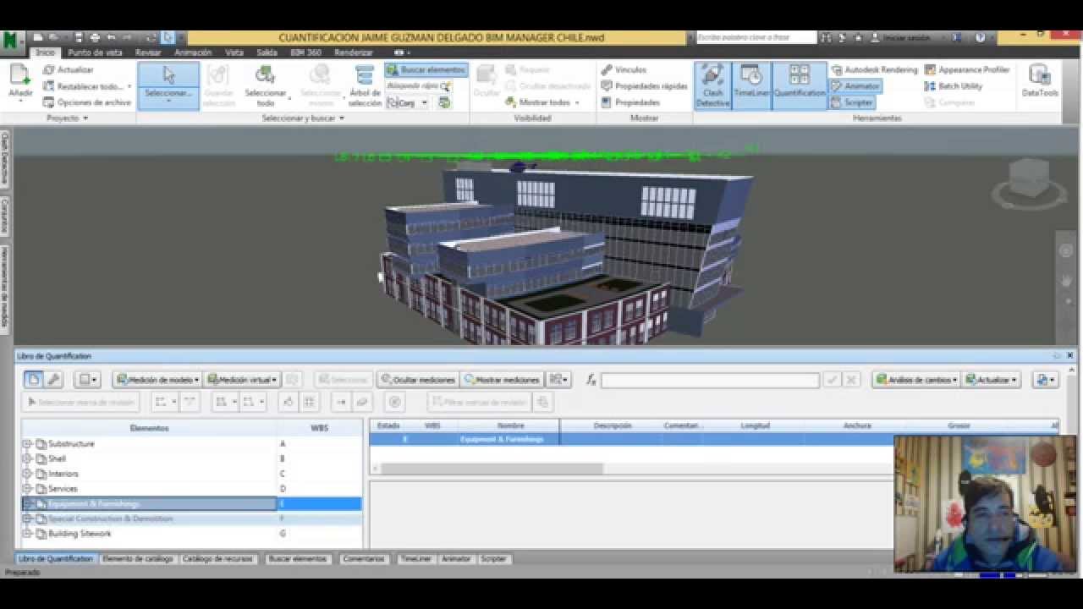Click the item view icon in Quantification toolbar
The image size is (1083, 609).
pyautogui.click(x=33, y=380)
